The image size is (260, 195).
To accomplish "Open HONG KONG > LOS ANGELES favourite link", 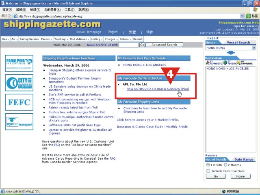I will point(145,65).
